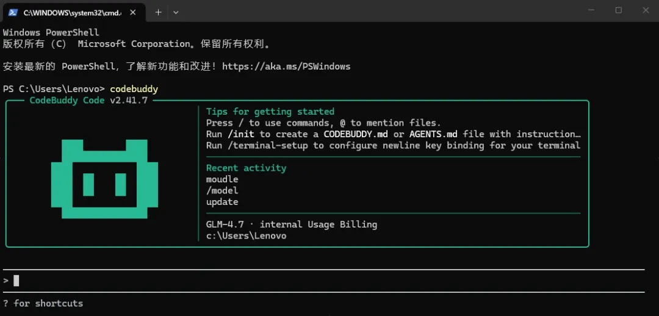Open the aka.ms/PSWindows link
Image resolution: width=659 pixels, height=316 pixels.
point(286,66)
